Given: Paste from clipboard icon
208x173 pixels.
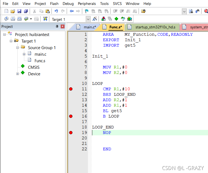Looking at the screenshot, I should [47, 11].
